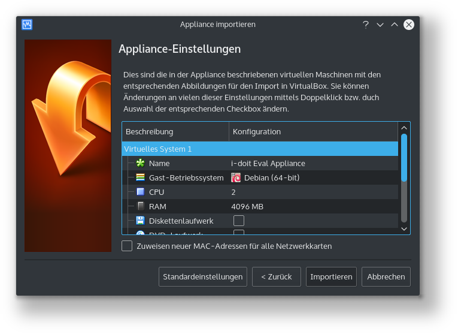This screenshot has width=458, height=334.
Task: Toggle Zuweisen neuer MAC-Adressen checkbox
Action: 127,246
